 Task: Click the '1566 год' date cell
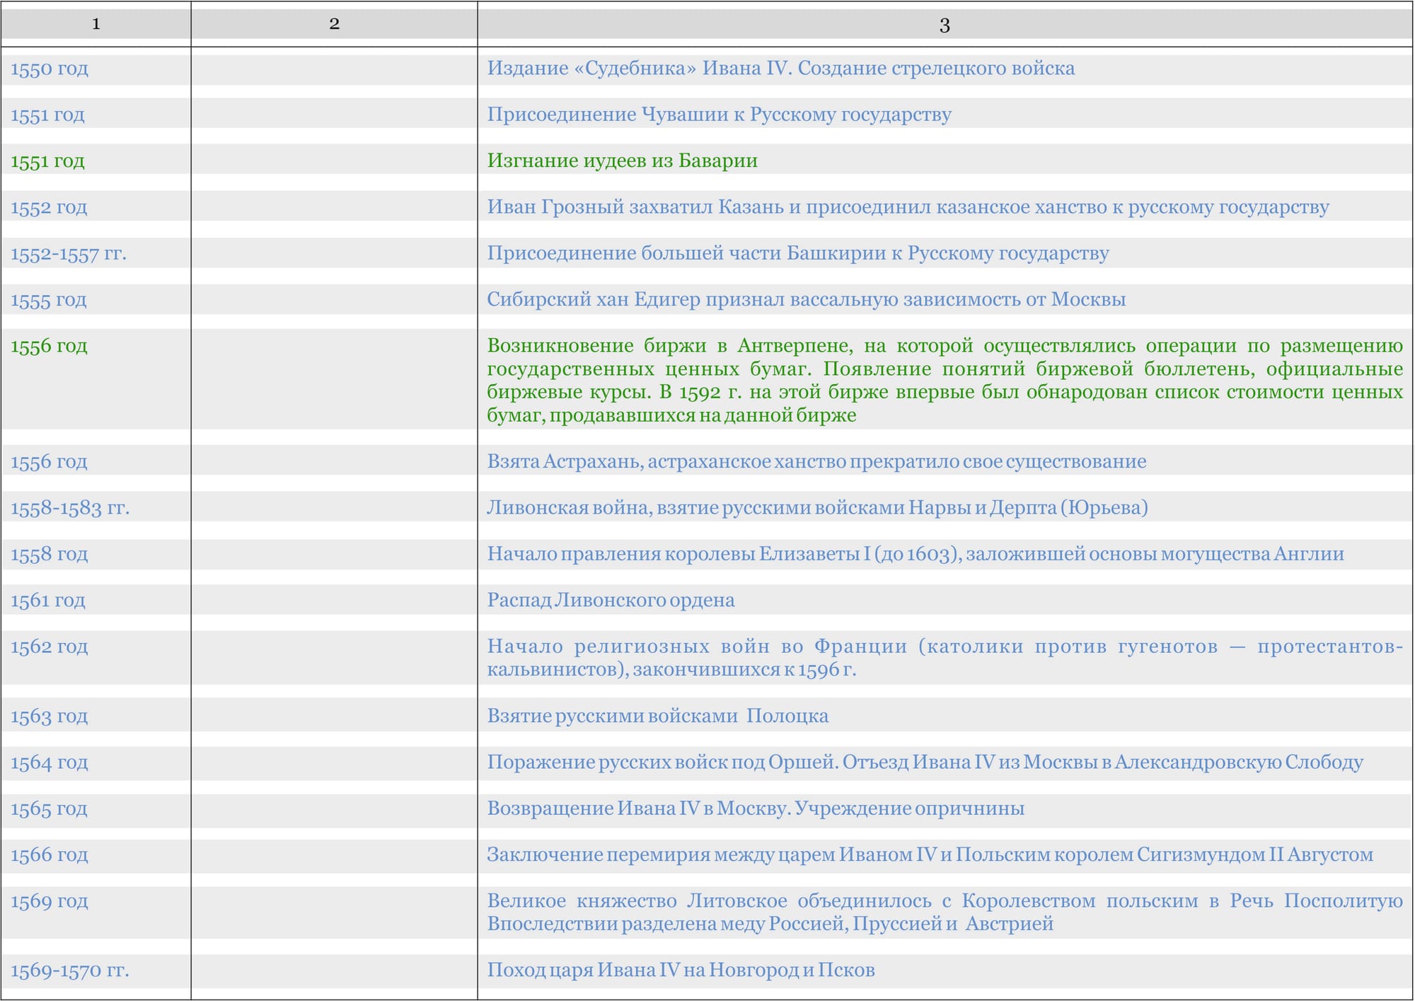(x=50, y=855)
